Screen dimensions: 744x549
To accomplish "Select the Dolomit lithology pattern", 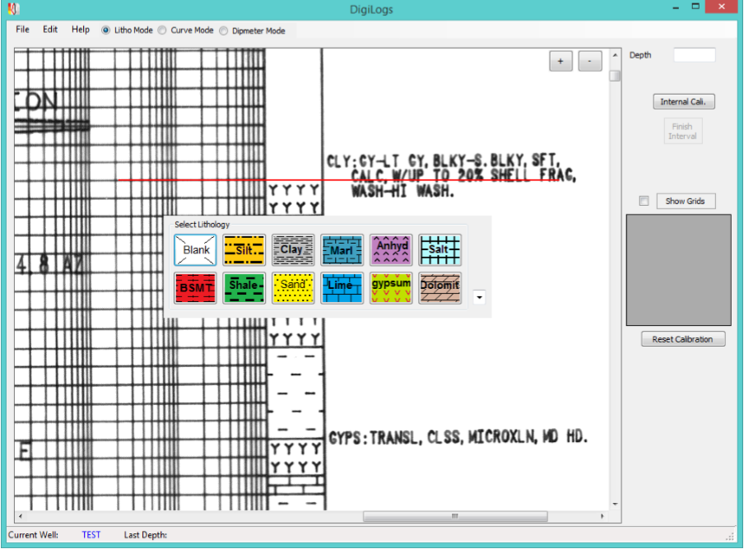I will (x=439, y=287).
